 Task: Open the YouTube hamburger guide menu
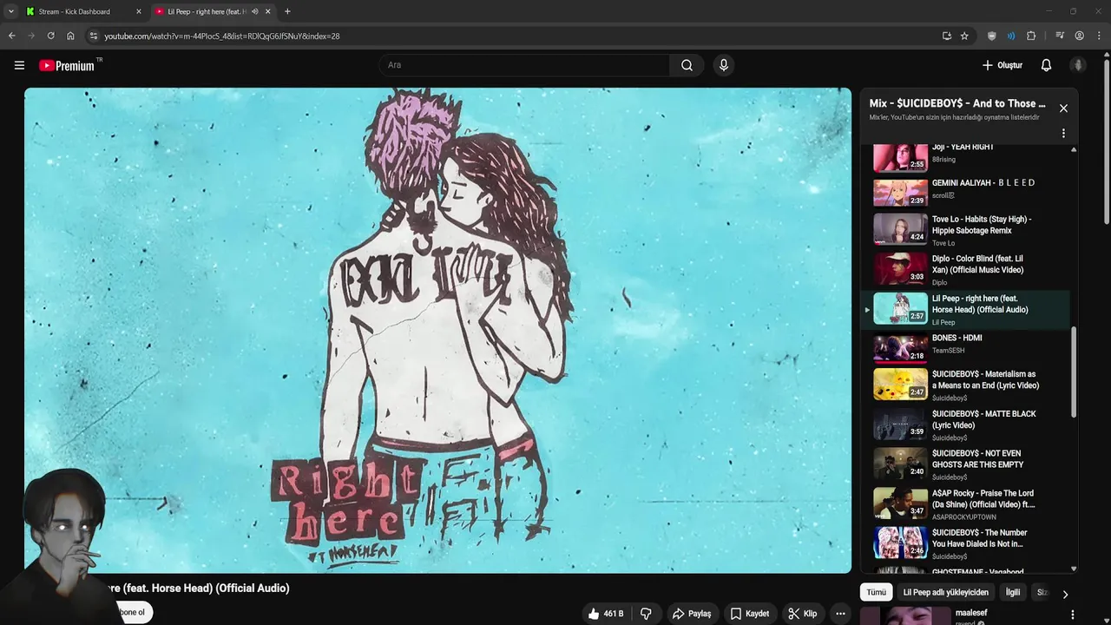click(19, 65)
